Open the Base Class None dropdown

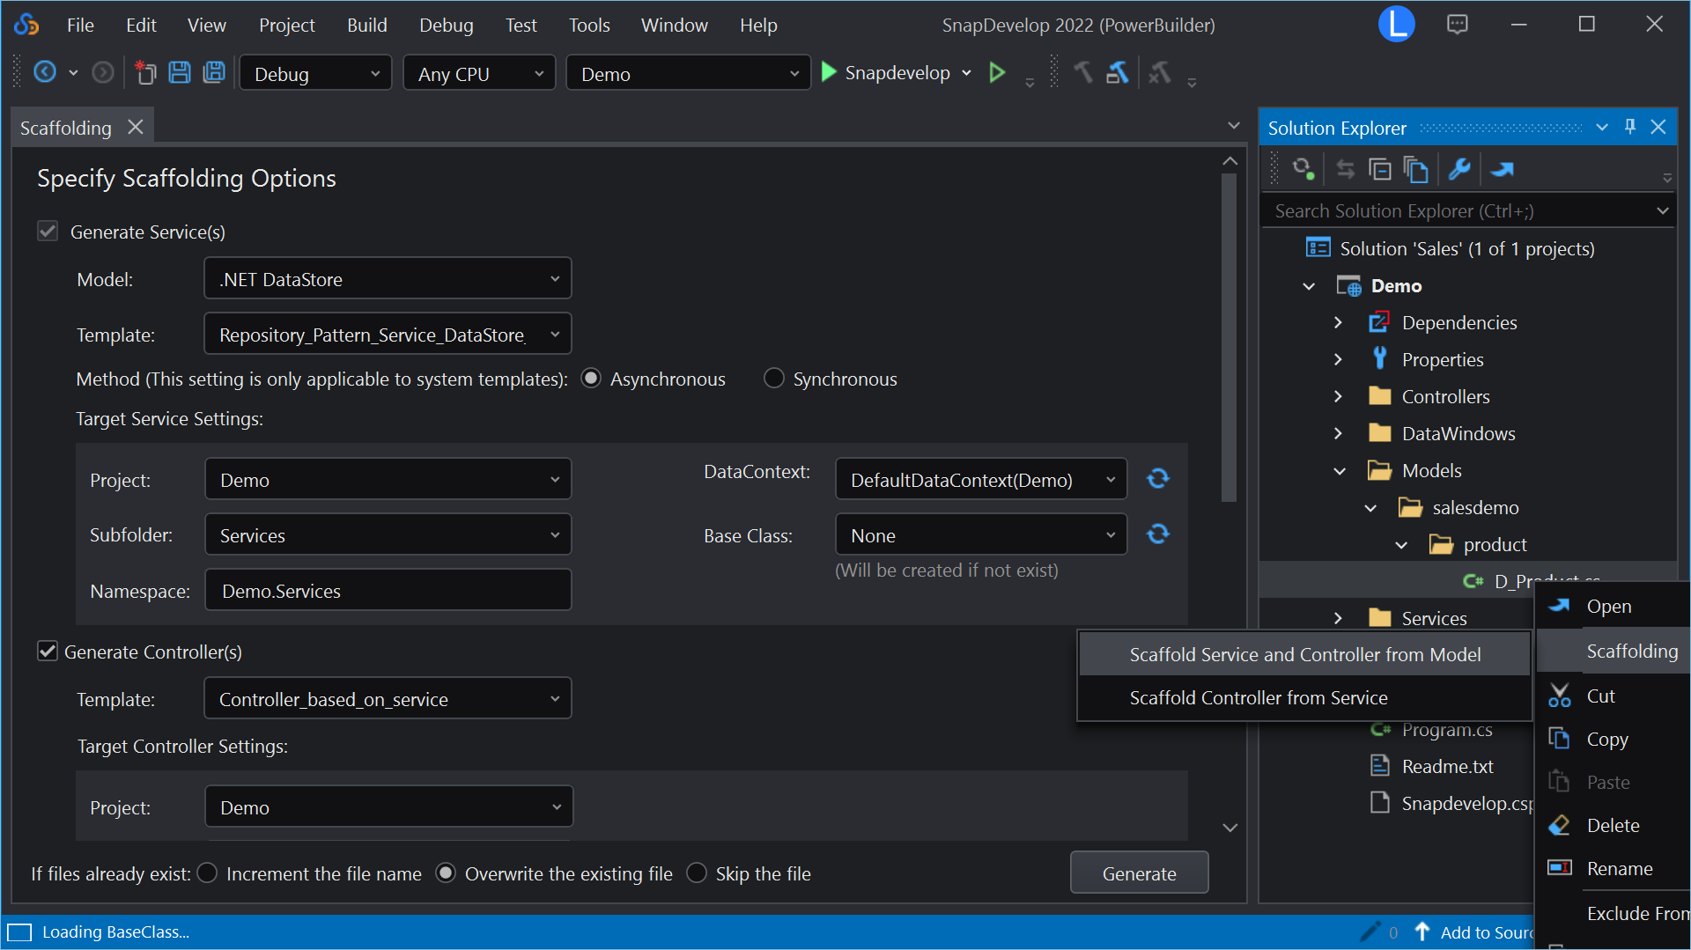click(x=981, y=534)
